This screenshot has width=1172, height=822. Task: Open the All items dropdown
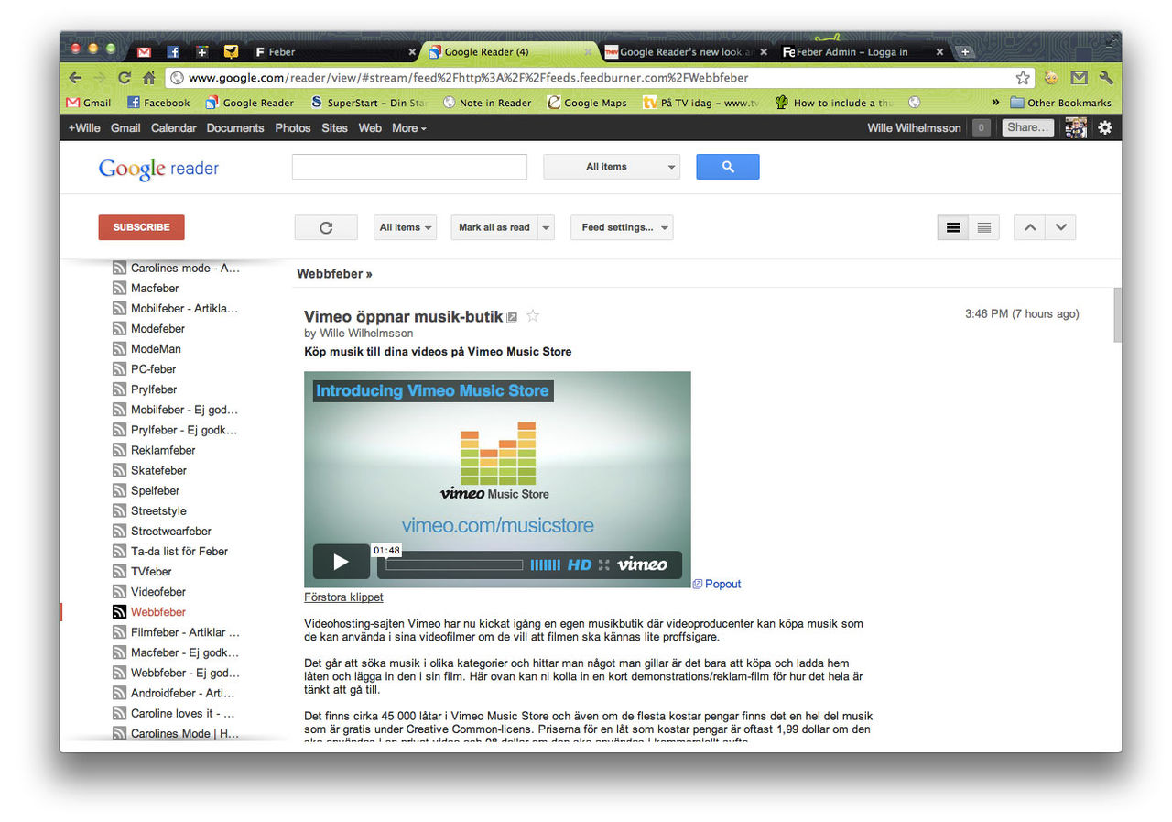(x=404, y=227)
